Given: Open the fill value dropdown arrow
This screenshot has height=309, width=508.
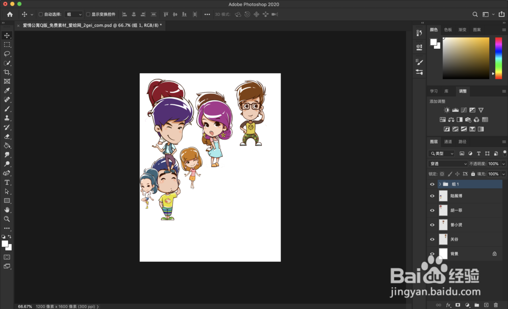Looking at the screenshot, I should pos(503,174).
